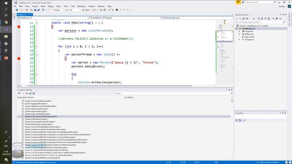The image size is (292, 164).
Task: Uncheck System.AggregateException
Action: pos(23,103)
